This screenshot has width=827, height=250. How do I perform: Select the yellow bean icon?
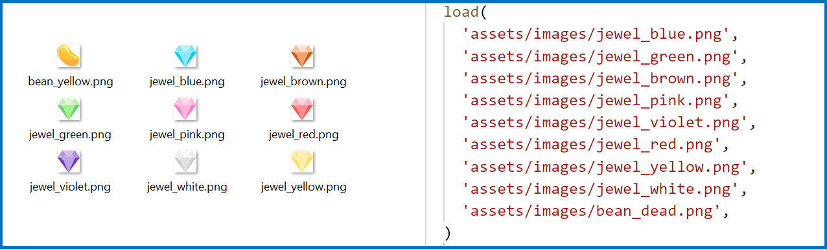(x=68, y=56)
